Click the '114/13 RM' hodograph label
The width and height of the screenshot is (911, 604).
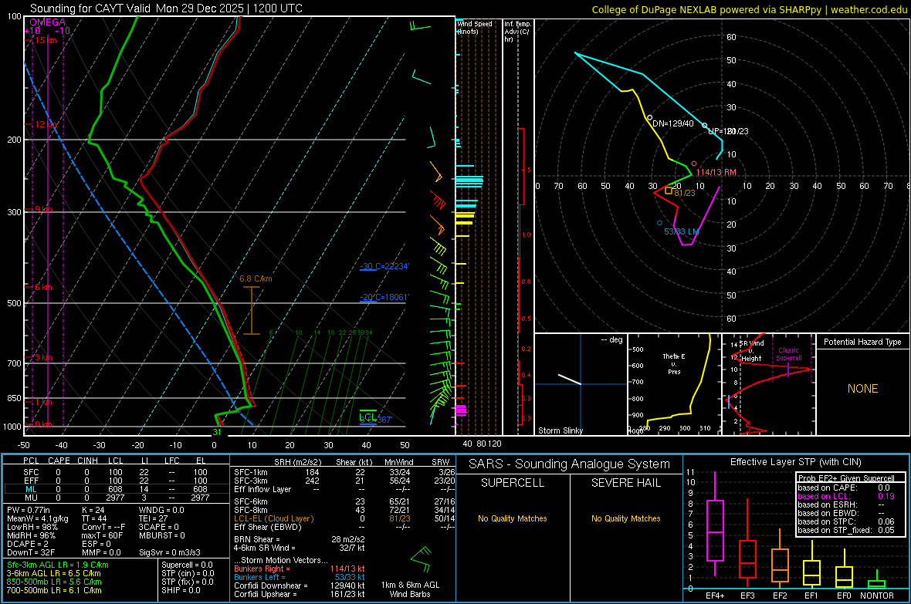coord(716,172)
